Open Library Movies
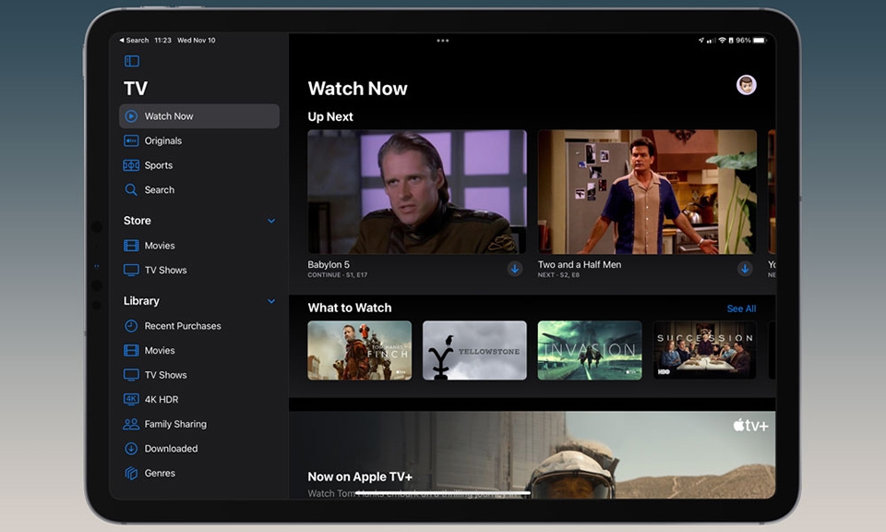 (199, 351)
